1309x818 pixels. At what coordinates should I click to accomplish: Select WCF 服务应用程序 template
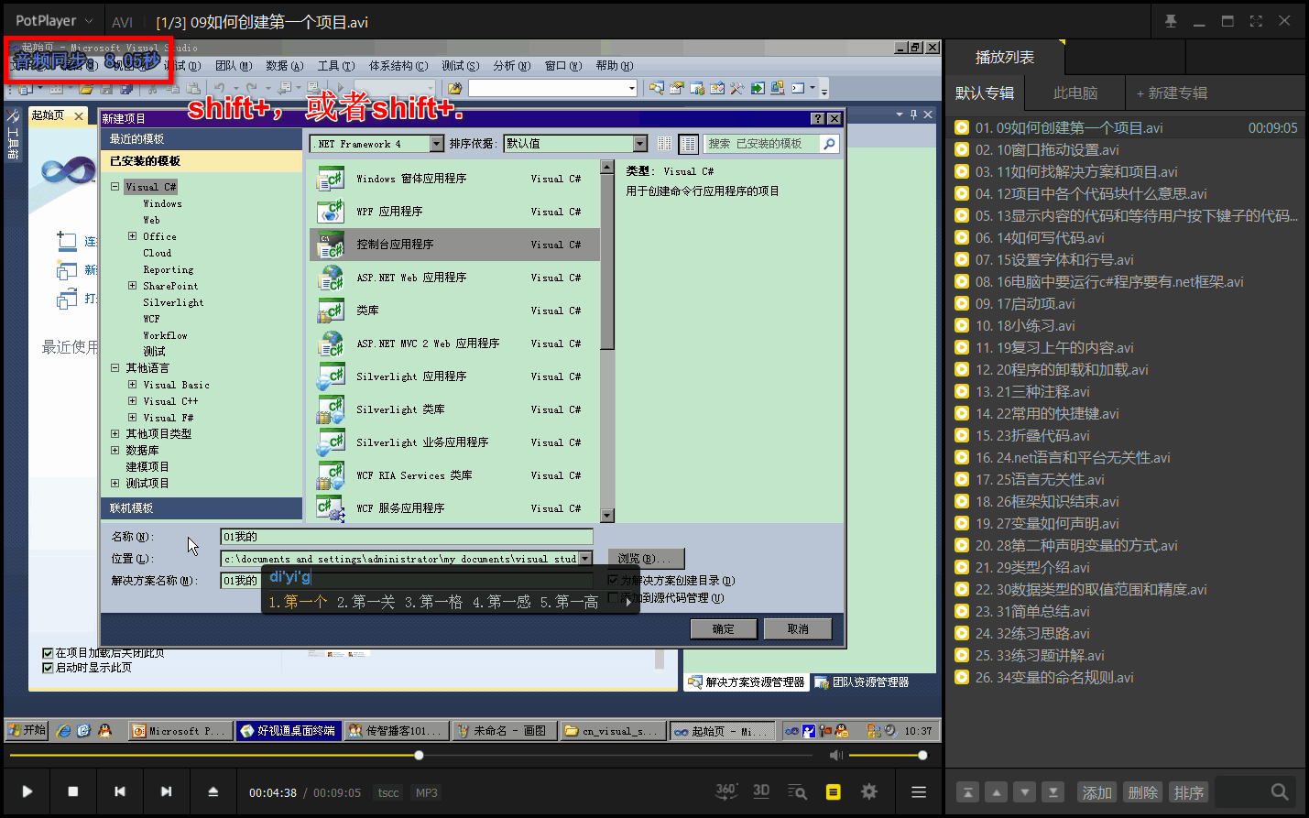(x=455, y=508)
